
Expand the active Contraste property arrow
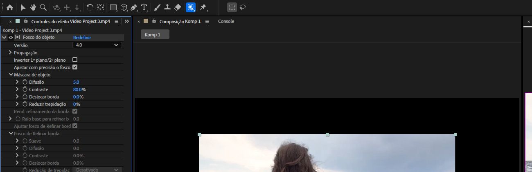pyautogui.click(x=17, y=89)
